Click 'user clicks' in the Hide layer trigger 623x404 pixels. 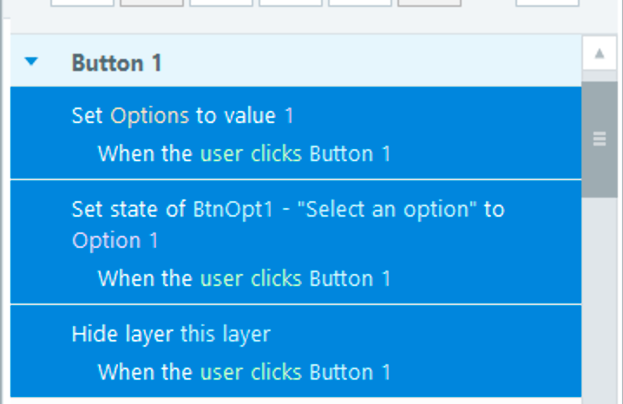pos(251,373)
